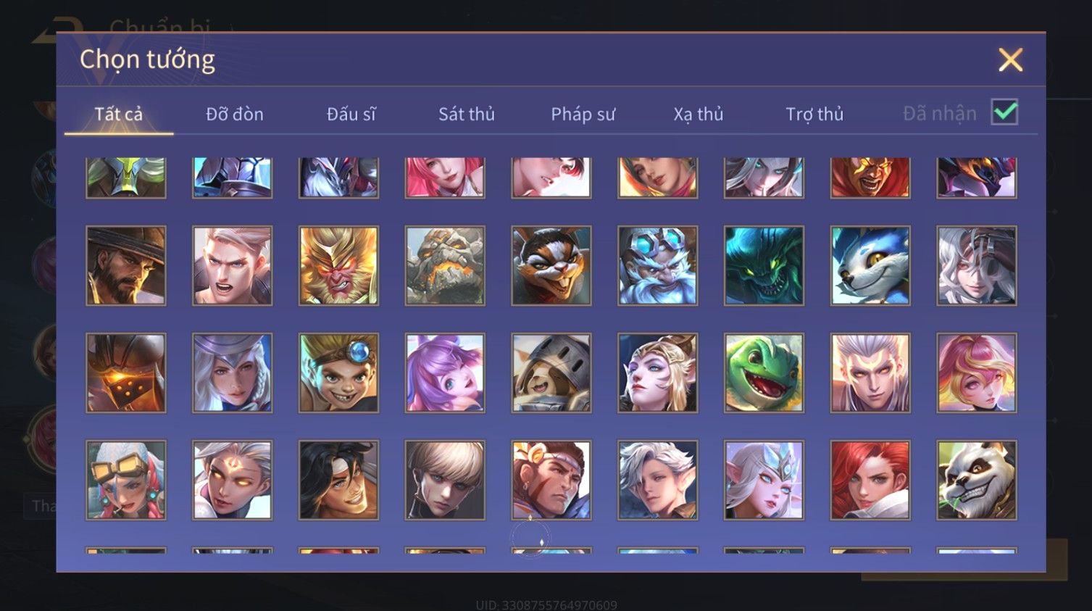
Task: Select the stone golem hero portrait
Action: click(445, 265)
